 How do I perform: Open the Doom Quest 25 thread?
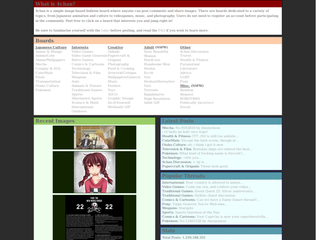[225, 191]
